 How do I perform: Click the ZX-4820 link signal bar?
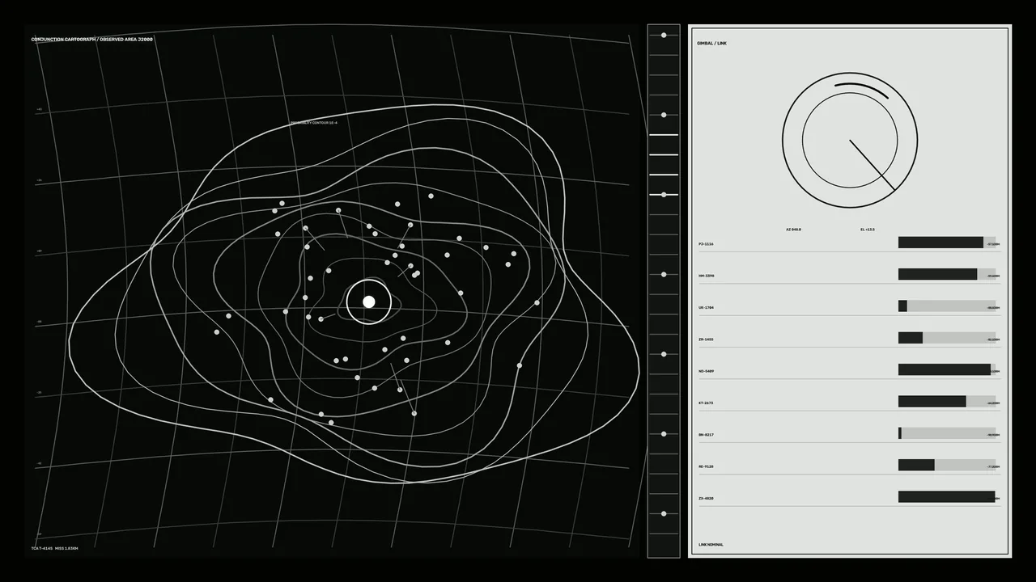[947, 497]
